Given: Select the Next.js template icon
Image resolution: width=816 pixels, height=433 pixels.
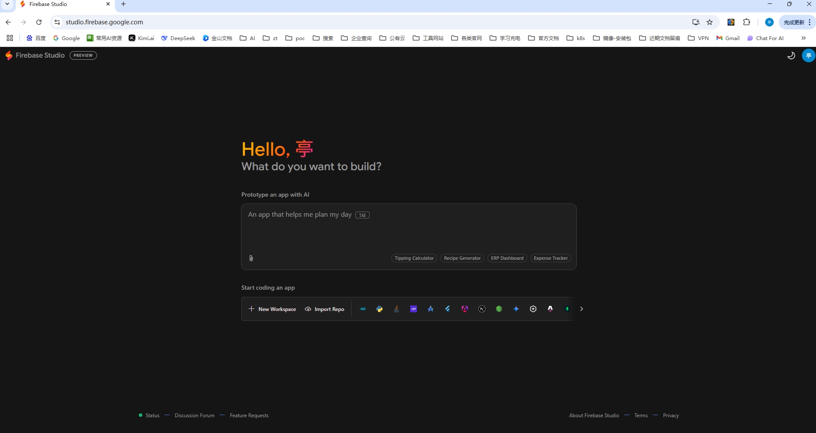Looking at the screenshot, I should (482, 309).
